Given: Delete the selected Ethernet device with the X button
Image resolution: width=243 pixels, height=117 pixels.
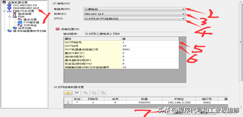Looking at the screenshot, I should point(77,93).
